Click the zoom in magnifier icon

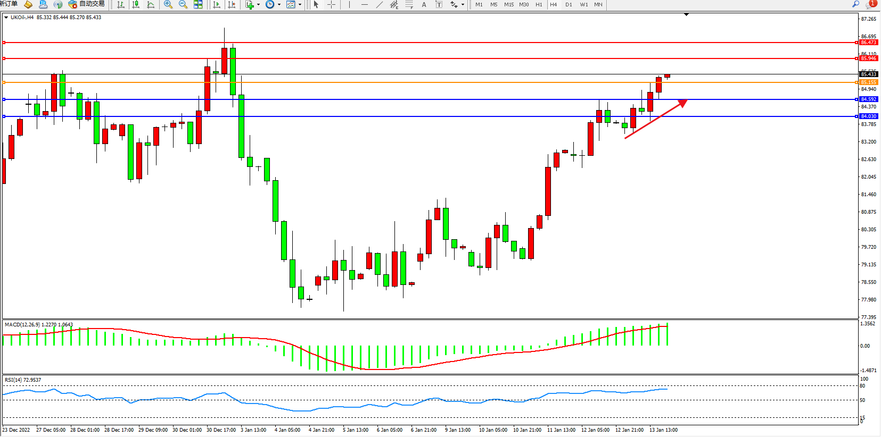tap(168, 5)
